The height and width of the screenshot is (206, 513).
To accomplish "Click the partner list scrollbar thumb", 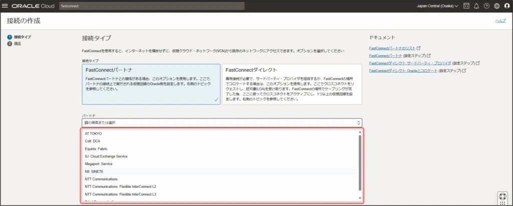I will [360, 162].
